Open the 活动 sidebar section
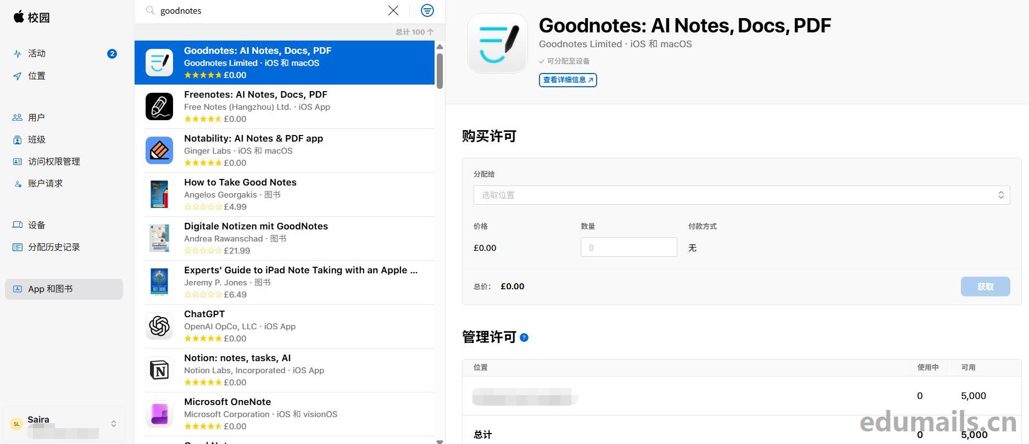 pos(37,54)
